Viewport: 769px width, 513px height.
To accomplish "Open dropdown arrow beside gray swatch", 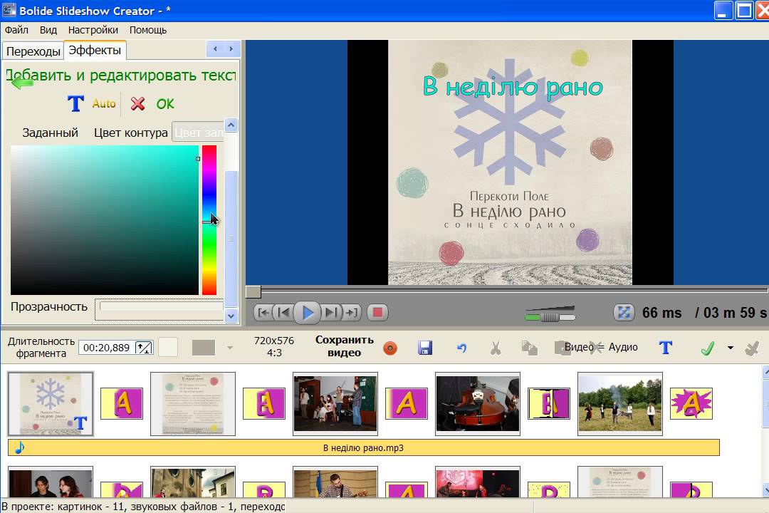I will point(230,348).
